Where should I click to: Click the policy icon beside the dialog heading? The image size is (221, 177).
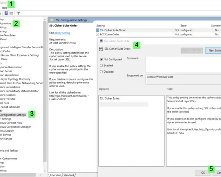pyautogui.click(x=101, y=49)
